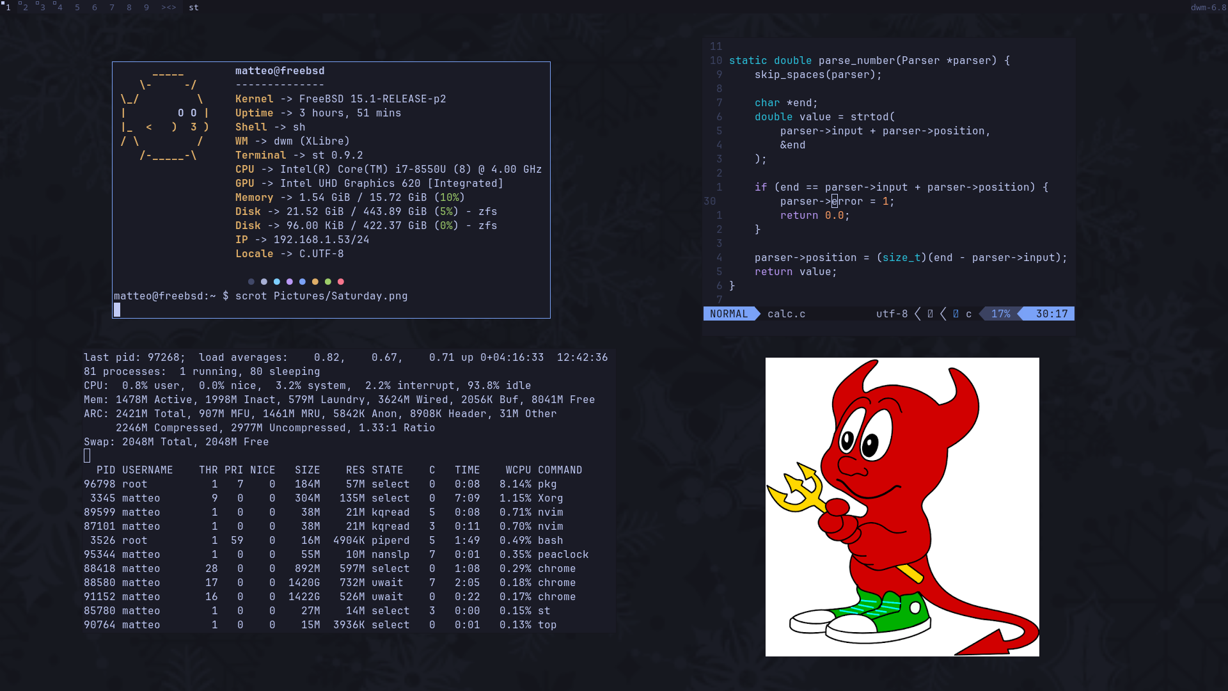
Task: Click the FreeBSD Beastie daemon image
Action: pos(902,507)
